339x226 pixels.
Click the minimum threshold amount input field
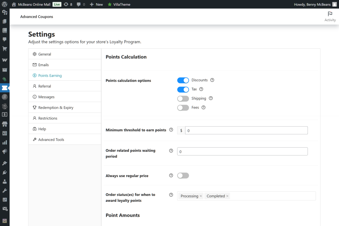(246, 130)
